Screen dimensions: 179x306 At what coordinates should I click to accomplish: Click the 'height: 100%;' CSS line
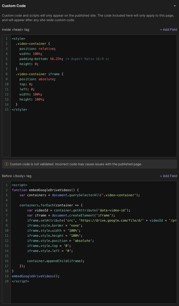(x=32, y=100)
